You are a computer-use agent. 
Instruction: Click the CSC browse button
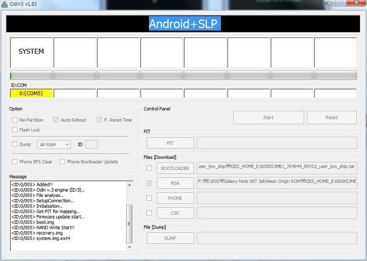[x=175, y=213]
